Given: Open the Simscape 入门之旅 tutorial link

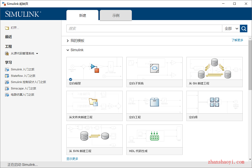Looking at the screenshot, I should point(23,88).
